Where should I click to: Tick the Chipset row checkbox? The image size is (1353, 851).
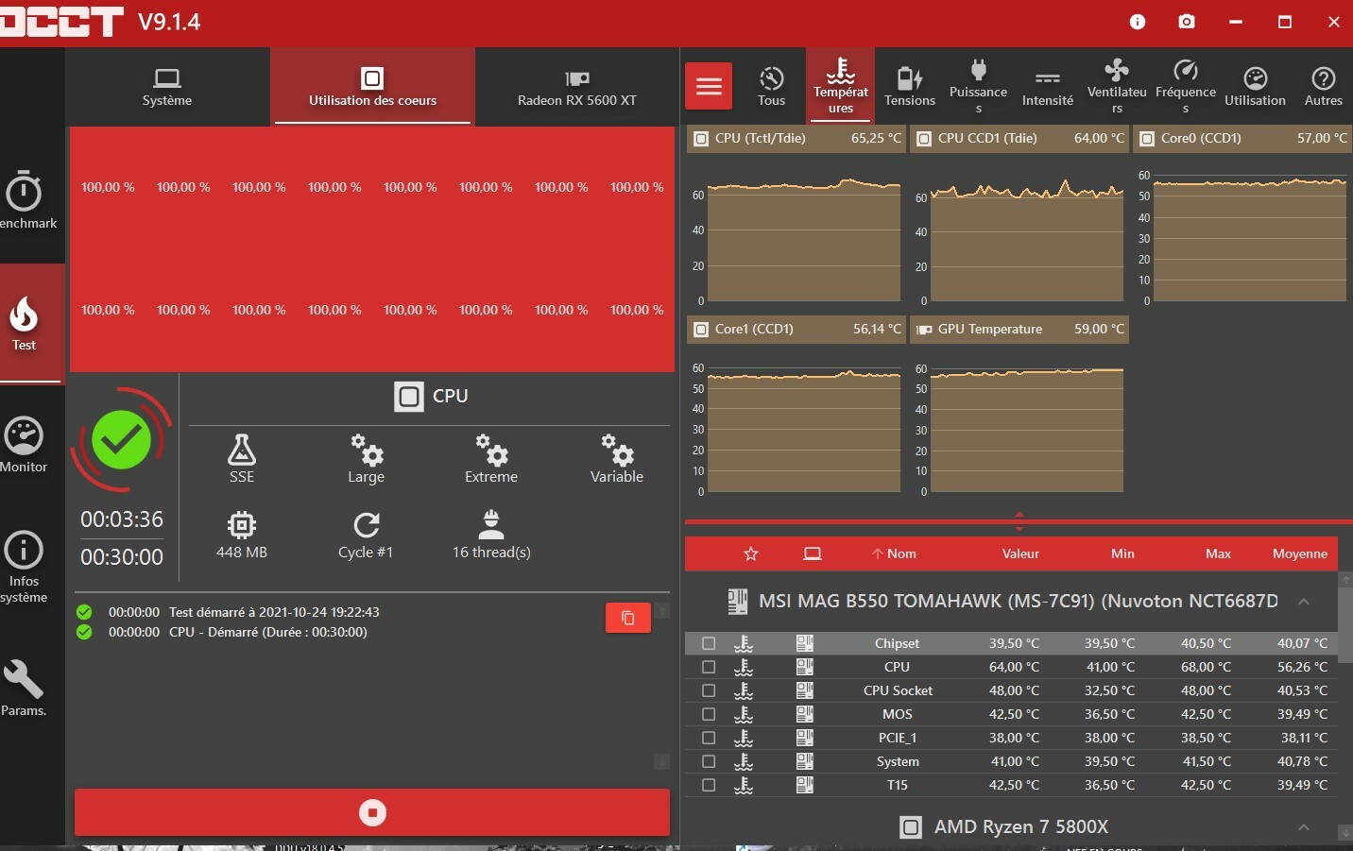coord(709,643)
